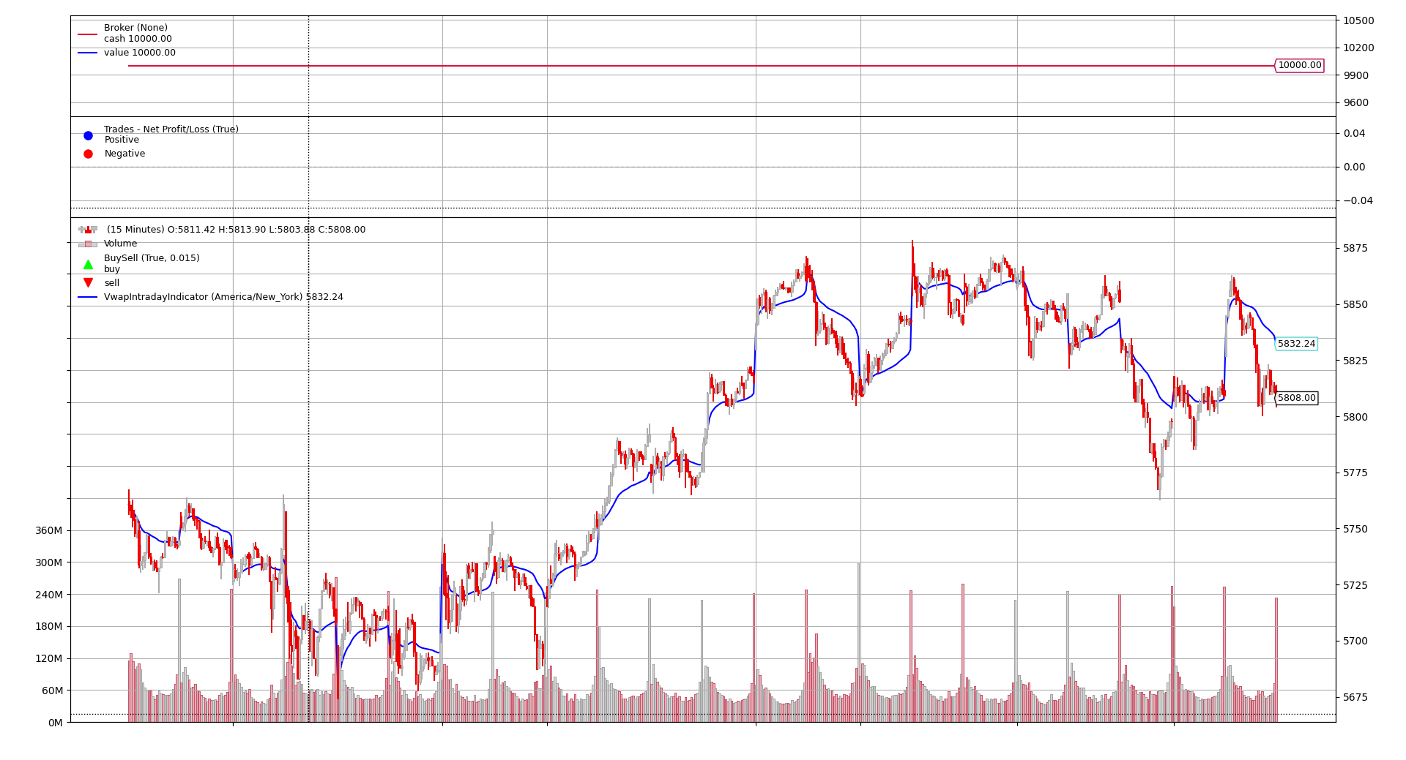Select the 'Broker (None)' legend label
Viewport: 1406px width, 760px height.
135,28
